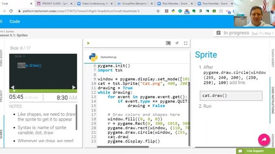Place cursor on line 22 cat.draw

point(118,137)
